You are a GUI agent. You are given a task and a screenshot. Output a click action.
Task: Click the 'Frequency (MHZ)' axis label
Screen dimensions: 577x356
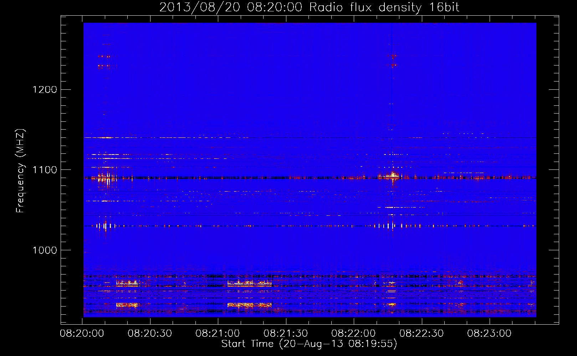tap(20, 171)
